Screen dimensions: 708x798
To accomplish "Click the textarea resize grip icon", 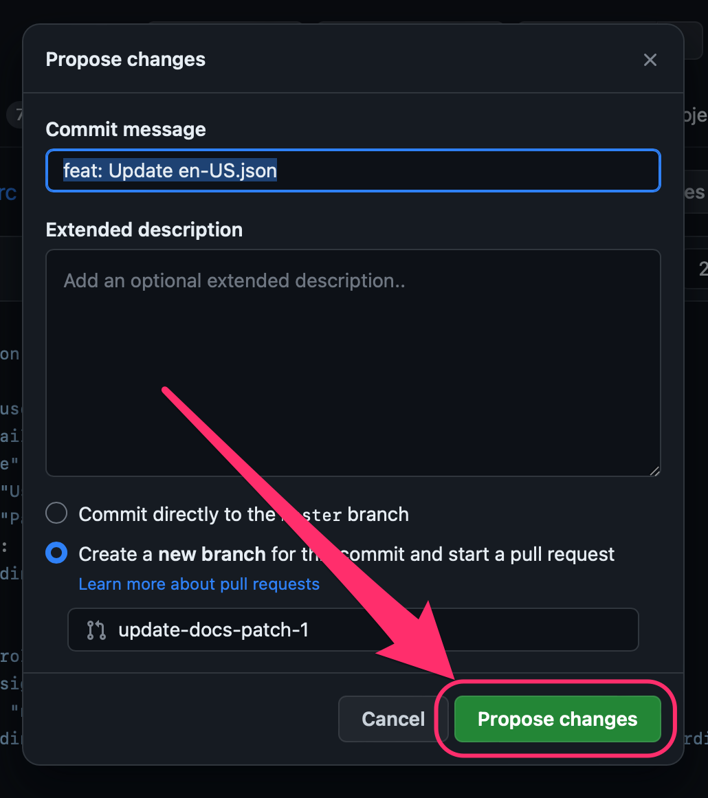I will 654,470.
